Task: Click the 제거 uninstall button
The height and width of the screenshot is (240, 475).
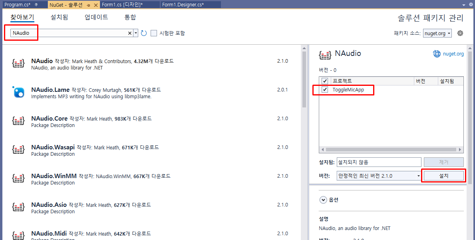Action: pos(443,162)
